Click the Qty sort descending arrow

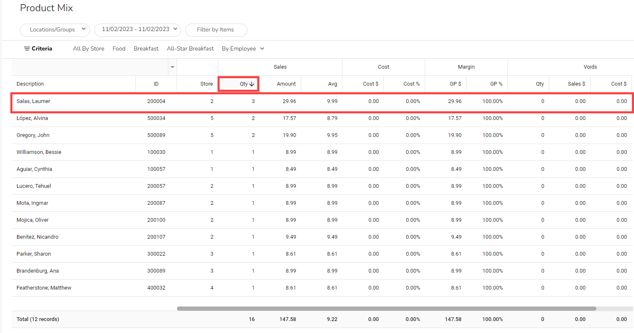252,84
